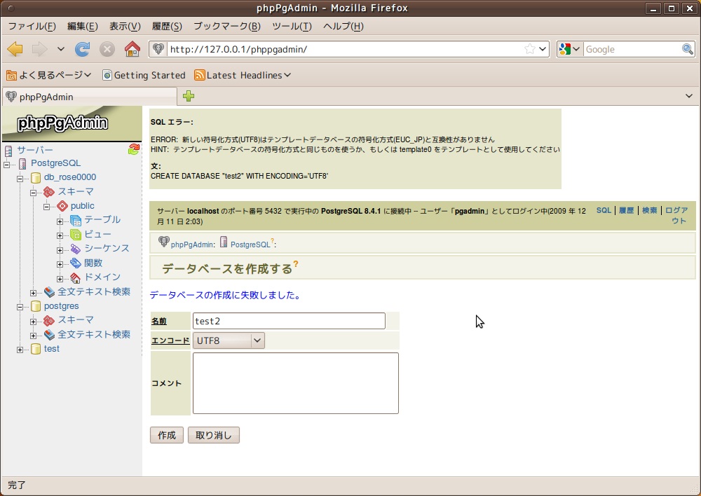Screen dimensions: 701x496
Task: Collapse the public schema node
Action: [46, 207]
